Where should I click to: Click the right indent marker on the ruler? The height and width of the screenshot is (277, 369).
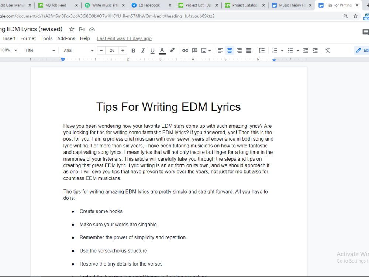click(274, 60)
